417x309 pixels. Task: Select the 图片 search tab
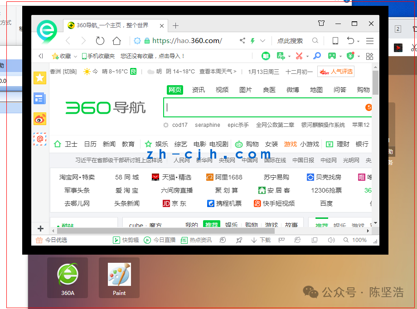pyautogui.click(x=246, y=90)
